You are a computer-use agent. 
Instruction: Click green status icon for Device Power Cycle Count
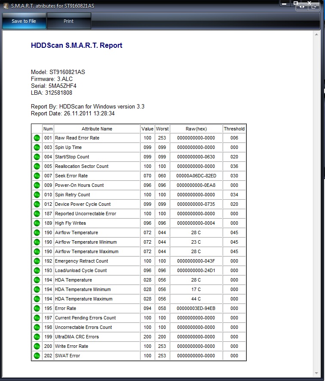click(x=37, y=204)
